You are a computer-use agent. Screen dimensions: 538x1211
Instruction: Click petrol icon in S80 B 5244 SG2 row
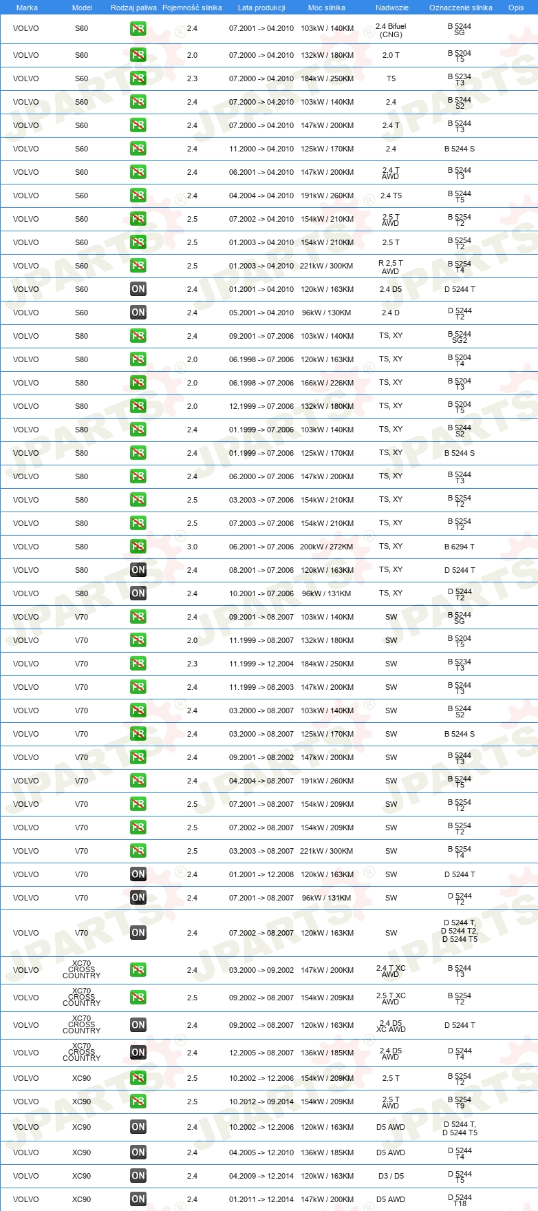click(138, 336)
